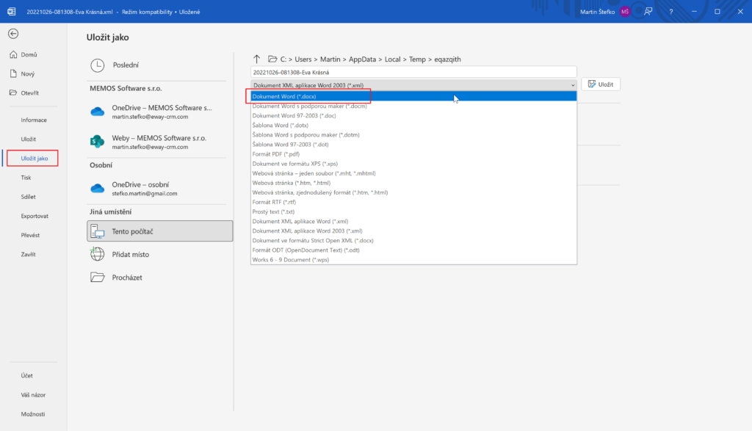Open the Exportovat page

35,216
